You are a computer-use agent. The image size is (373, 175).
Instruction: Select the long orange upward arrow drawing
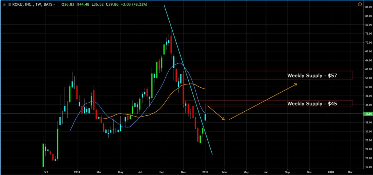coord(262,102)
